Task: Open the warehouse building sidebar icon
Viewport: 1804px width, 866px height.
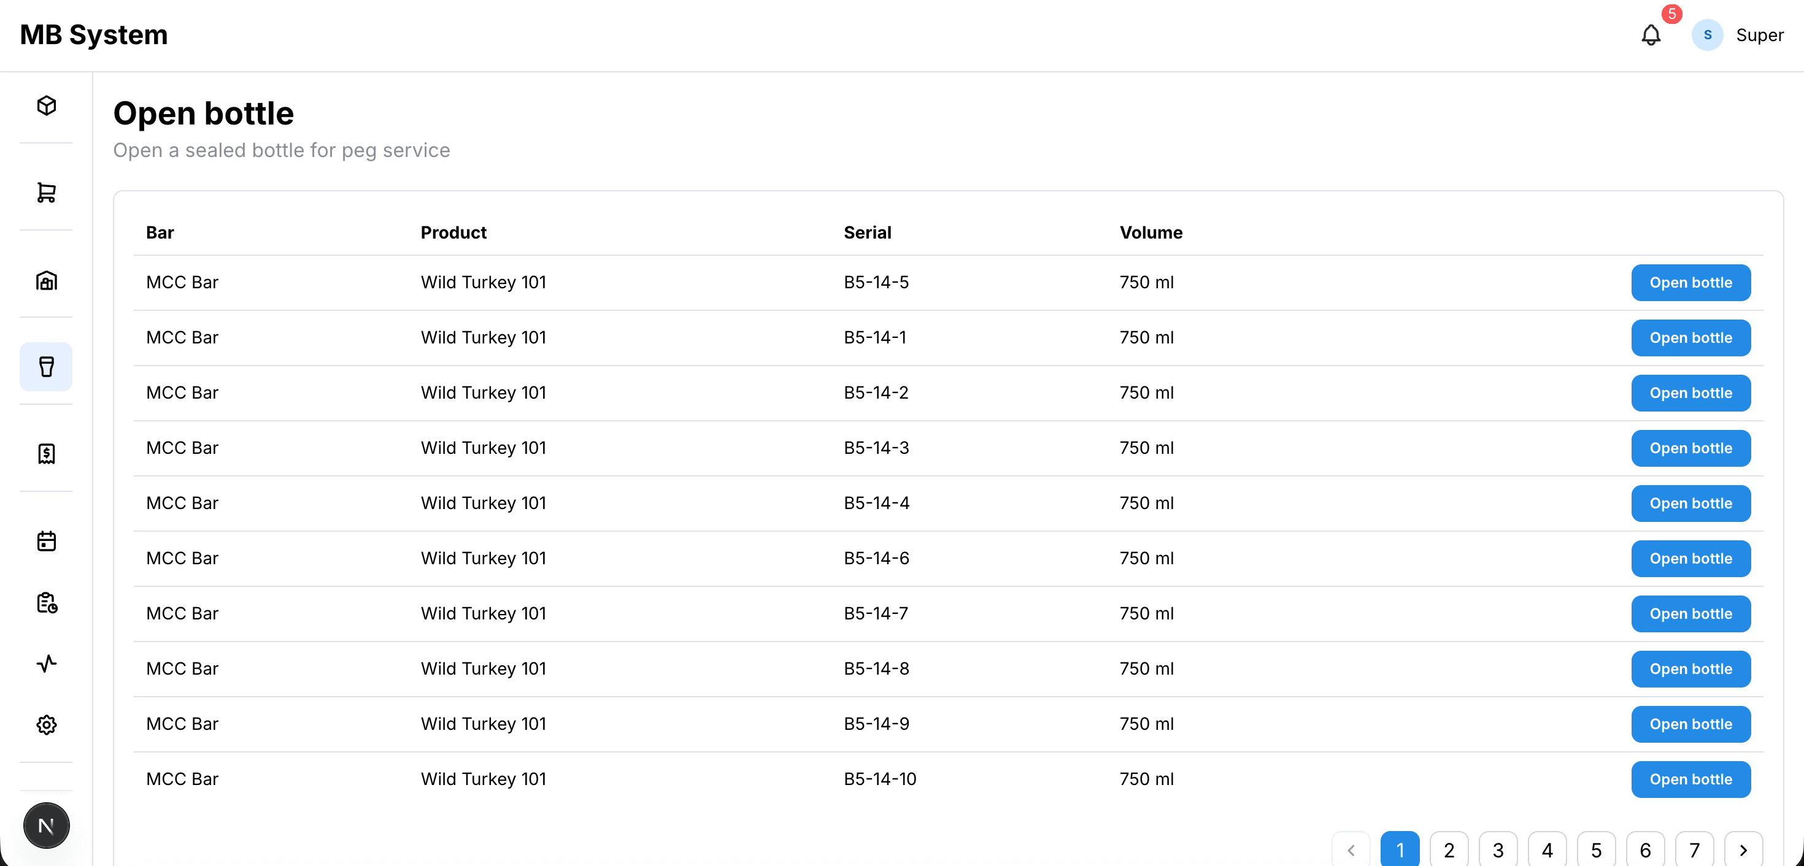Action: [46, 280]
